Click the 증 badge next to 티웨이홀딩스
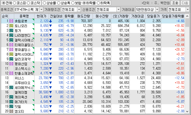The height and width of the screenshot is (115, 191). [x=11, y=45]
